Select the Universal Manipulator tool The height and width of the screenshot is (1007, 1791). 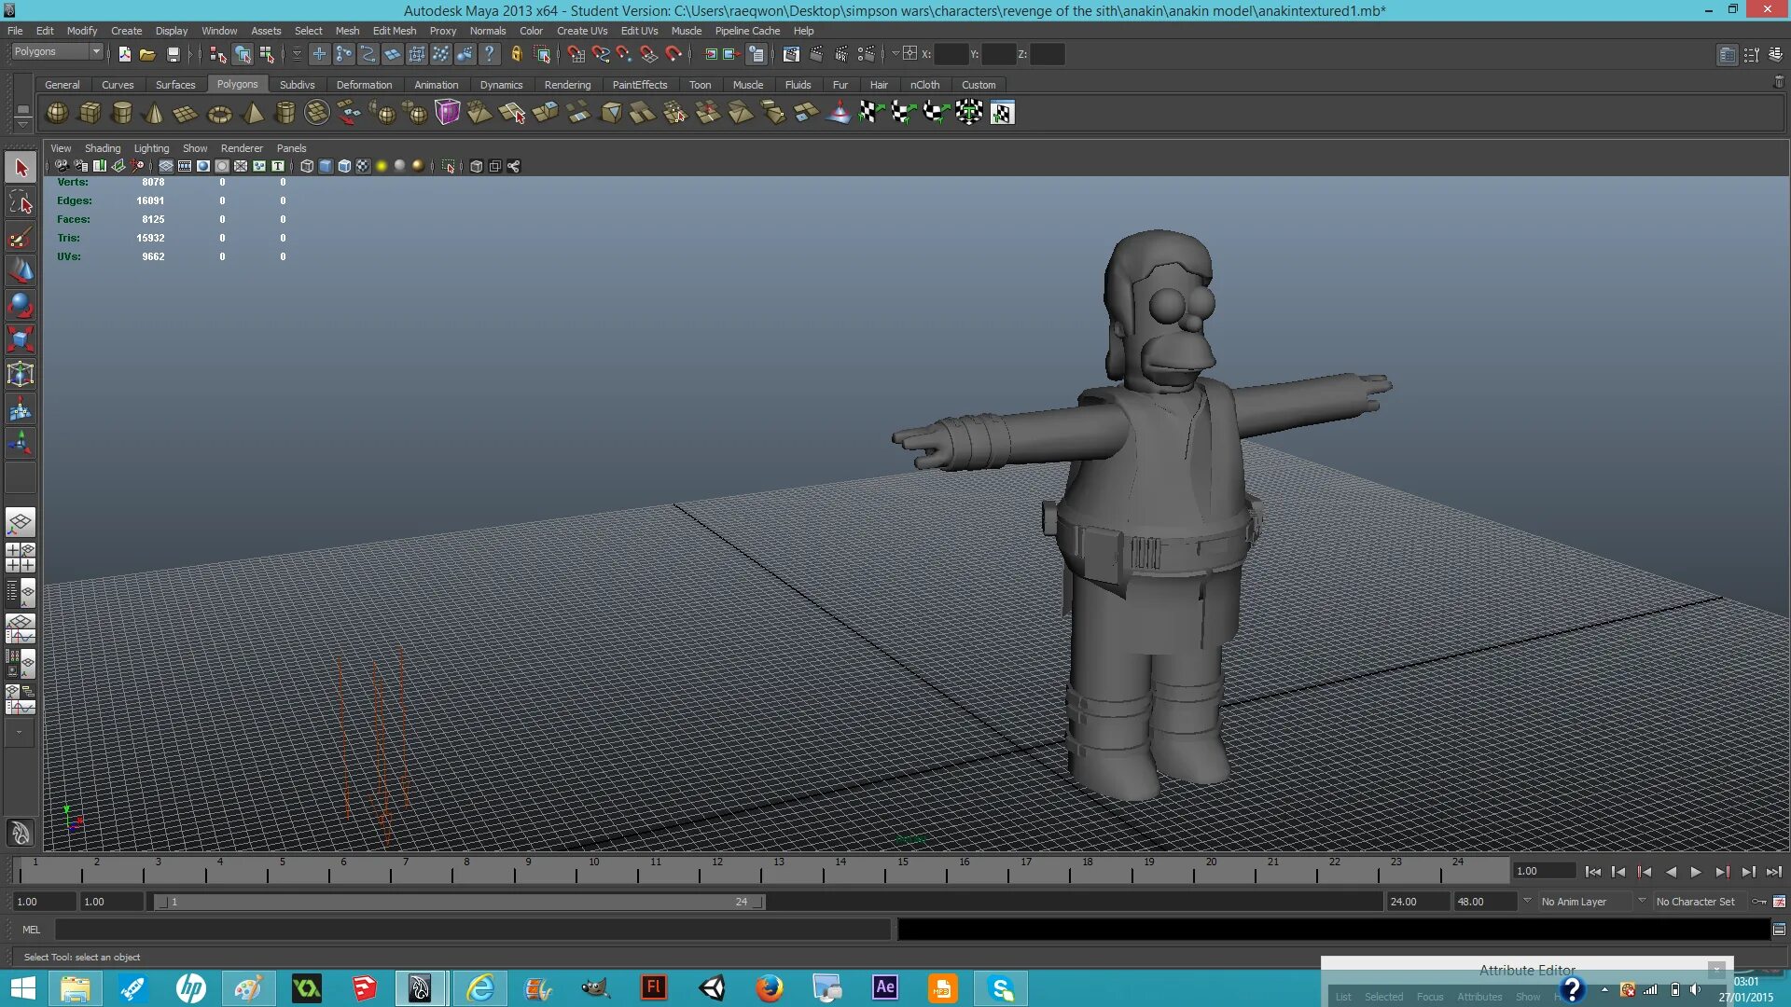click(21, 374)
